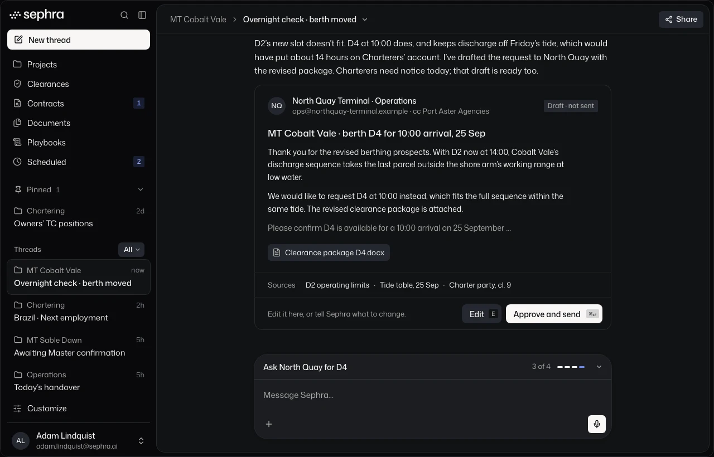714x457 pixels.
Task: Expand the Adam Lindquist account switcher
Action: click(141, 441)
